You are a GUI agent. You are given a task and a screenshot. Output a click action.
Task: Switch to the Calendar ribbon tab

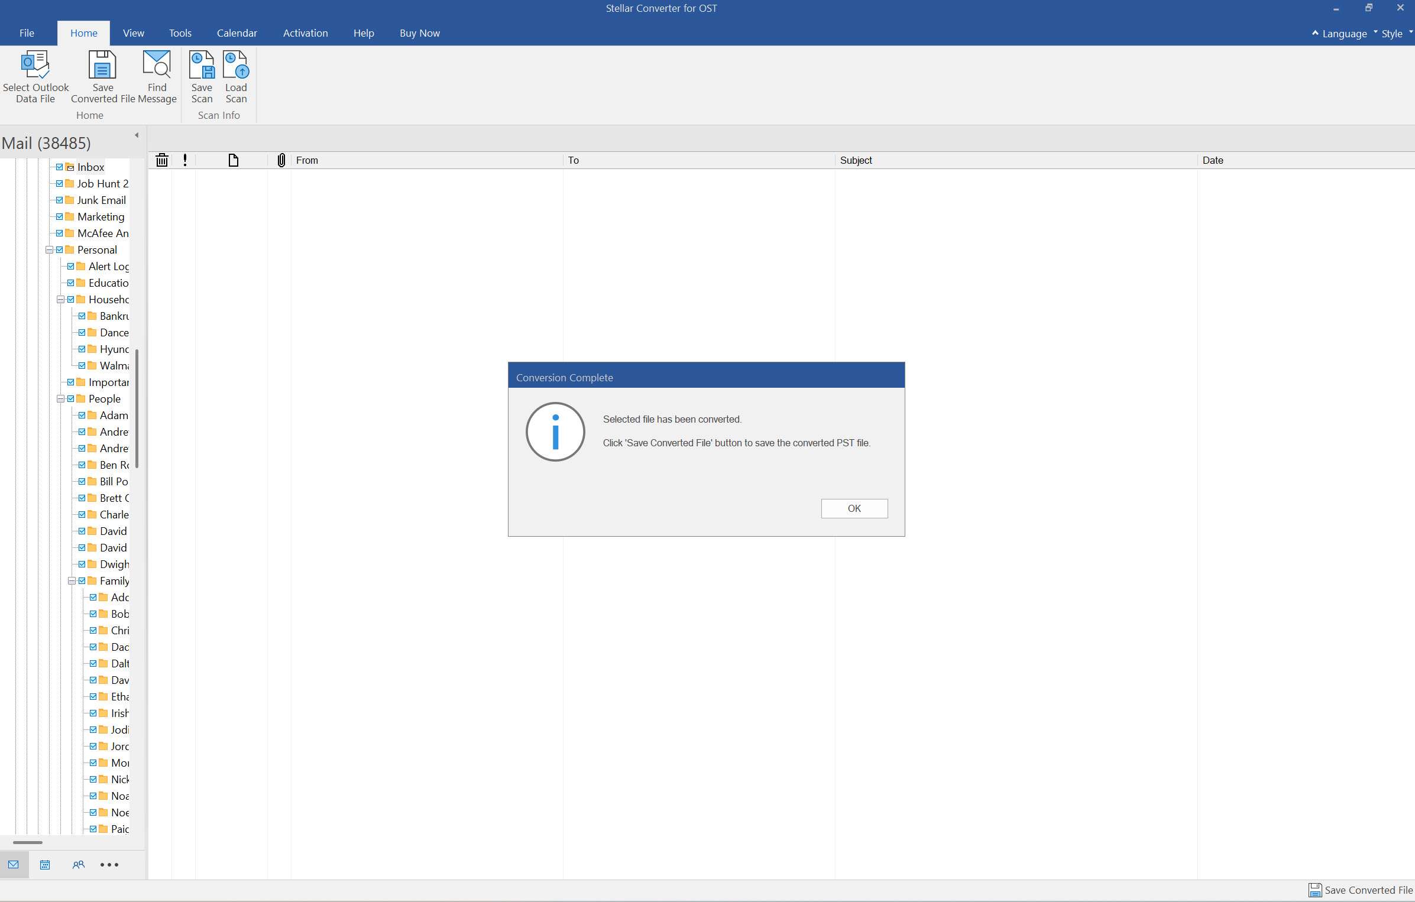pos(237,33)
